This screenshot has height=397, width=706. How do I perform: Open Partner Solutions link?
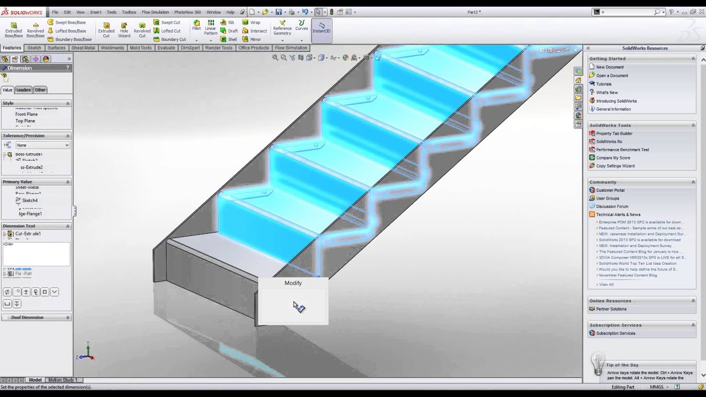click(611, 309)
